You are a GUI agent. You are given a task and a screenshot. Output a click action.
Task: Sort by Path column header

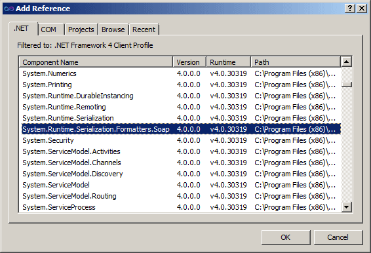[296, 62]
